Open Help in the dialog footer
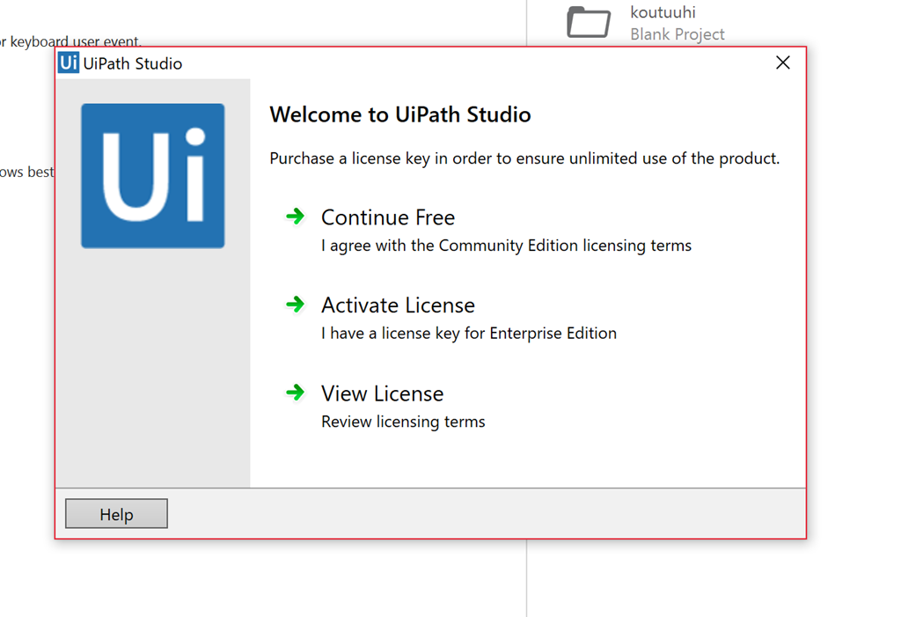The width and height of the screenshot is (901, 617). click(x=117, y=513)
